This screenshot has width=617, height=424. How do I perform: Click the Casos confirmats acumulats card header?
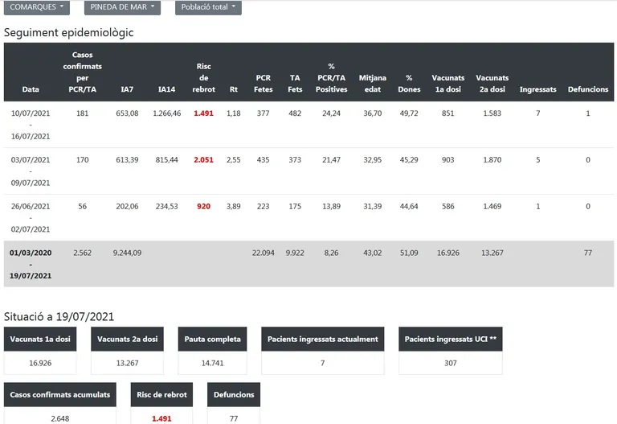[59, 394]
